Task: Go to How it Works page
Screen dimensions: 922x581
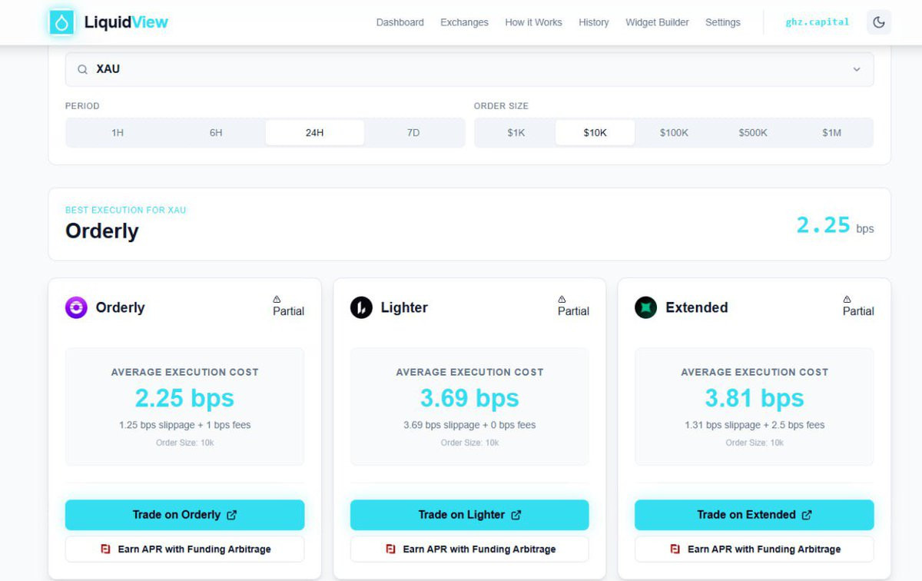Action: 533,22
